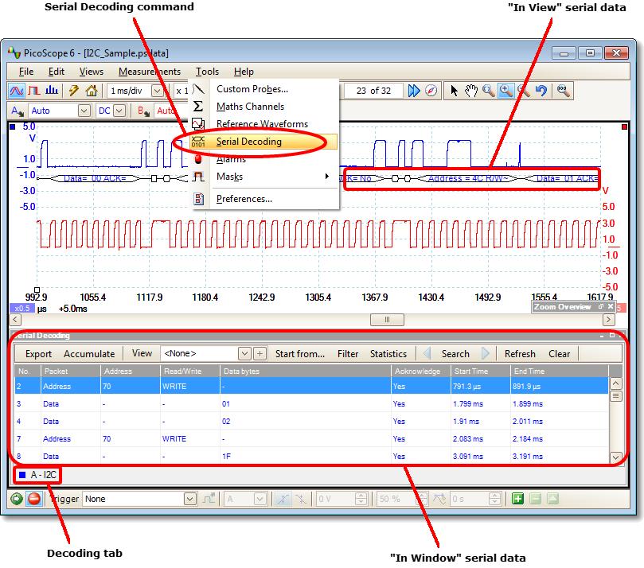644x568 pixels.
Task: Click the Filter button
Action: 348,354
